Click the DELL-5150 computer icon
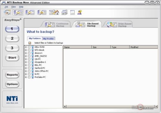 pyautogui.click(x=32, y=47)
